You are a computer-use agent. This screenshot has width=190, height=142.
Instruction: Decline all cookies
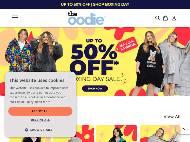pos(40,120)
